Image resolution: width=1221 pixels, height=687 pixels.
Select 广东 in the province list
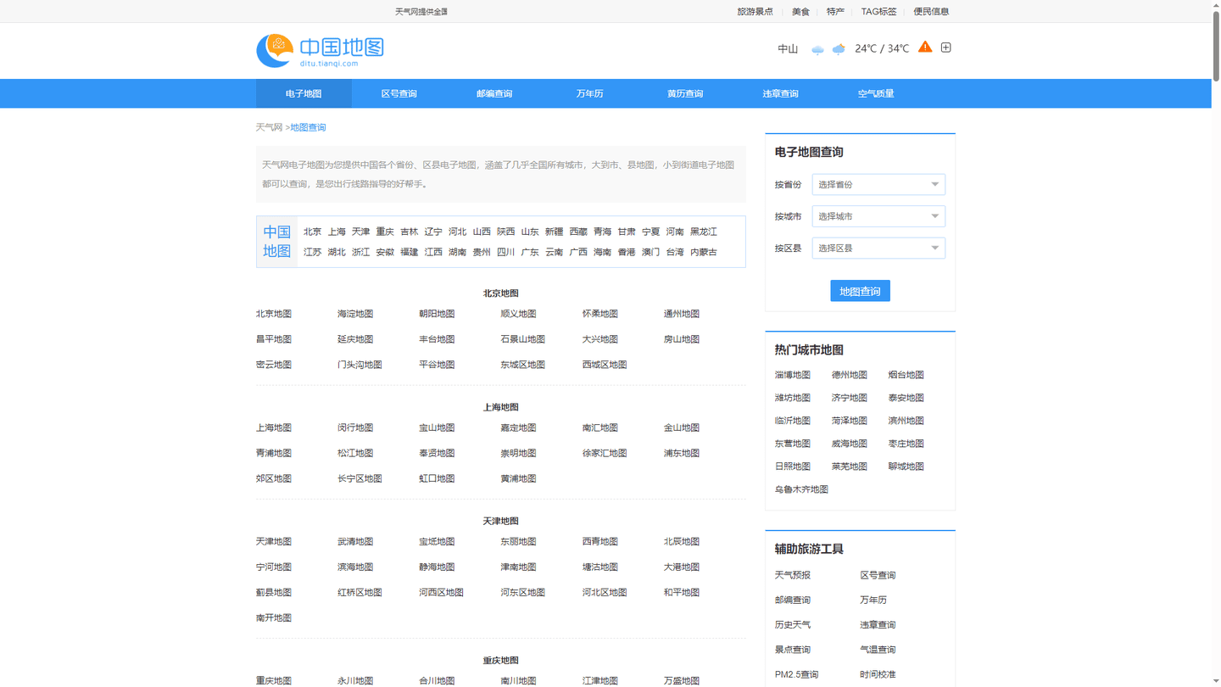530,252
